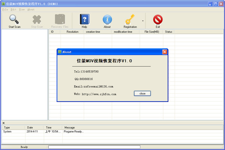
Task: Open Help with the question-mark book icon
Action: point(85,19)
